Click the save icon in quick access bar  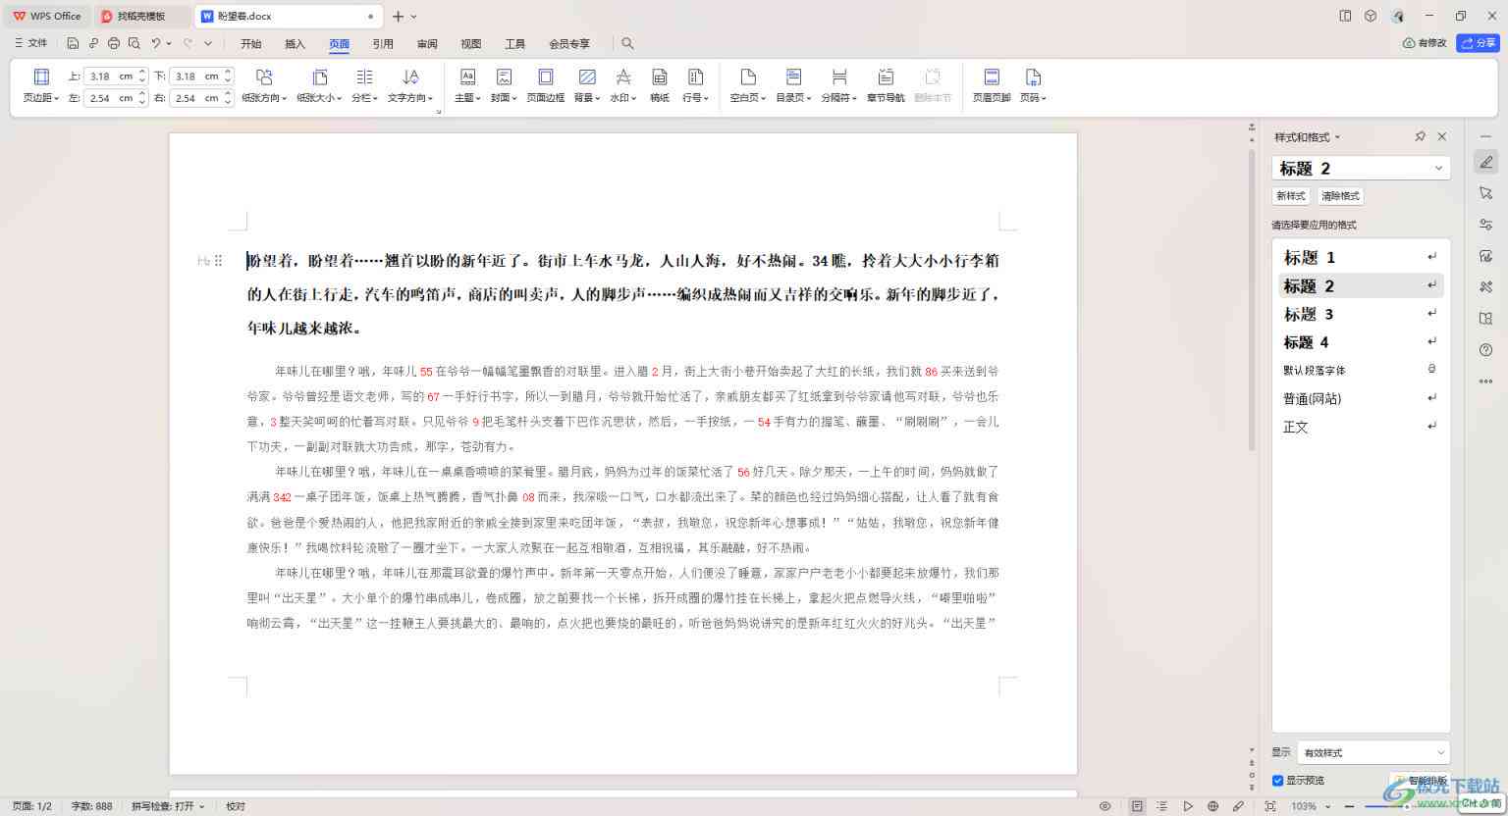73,43
